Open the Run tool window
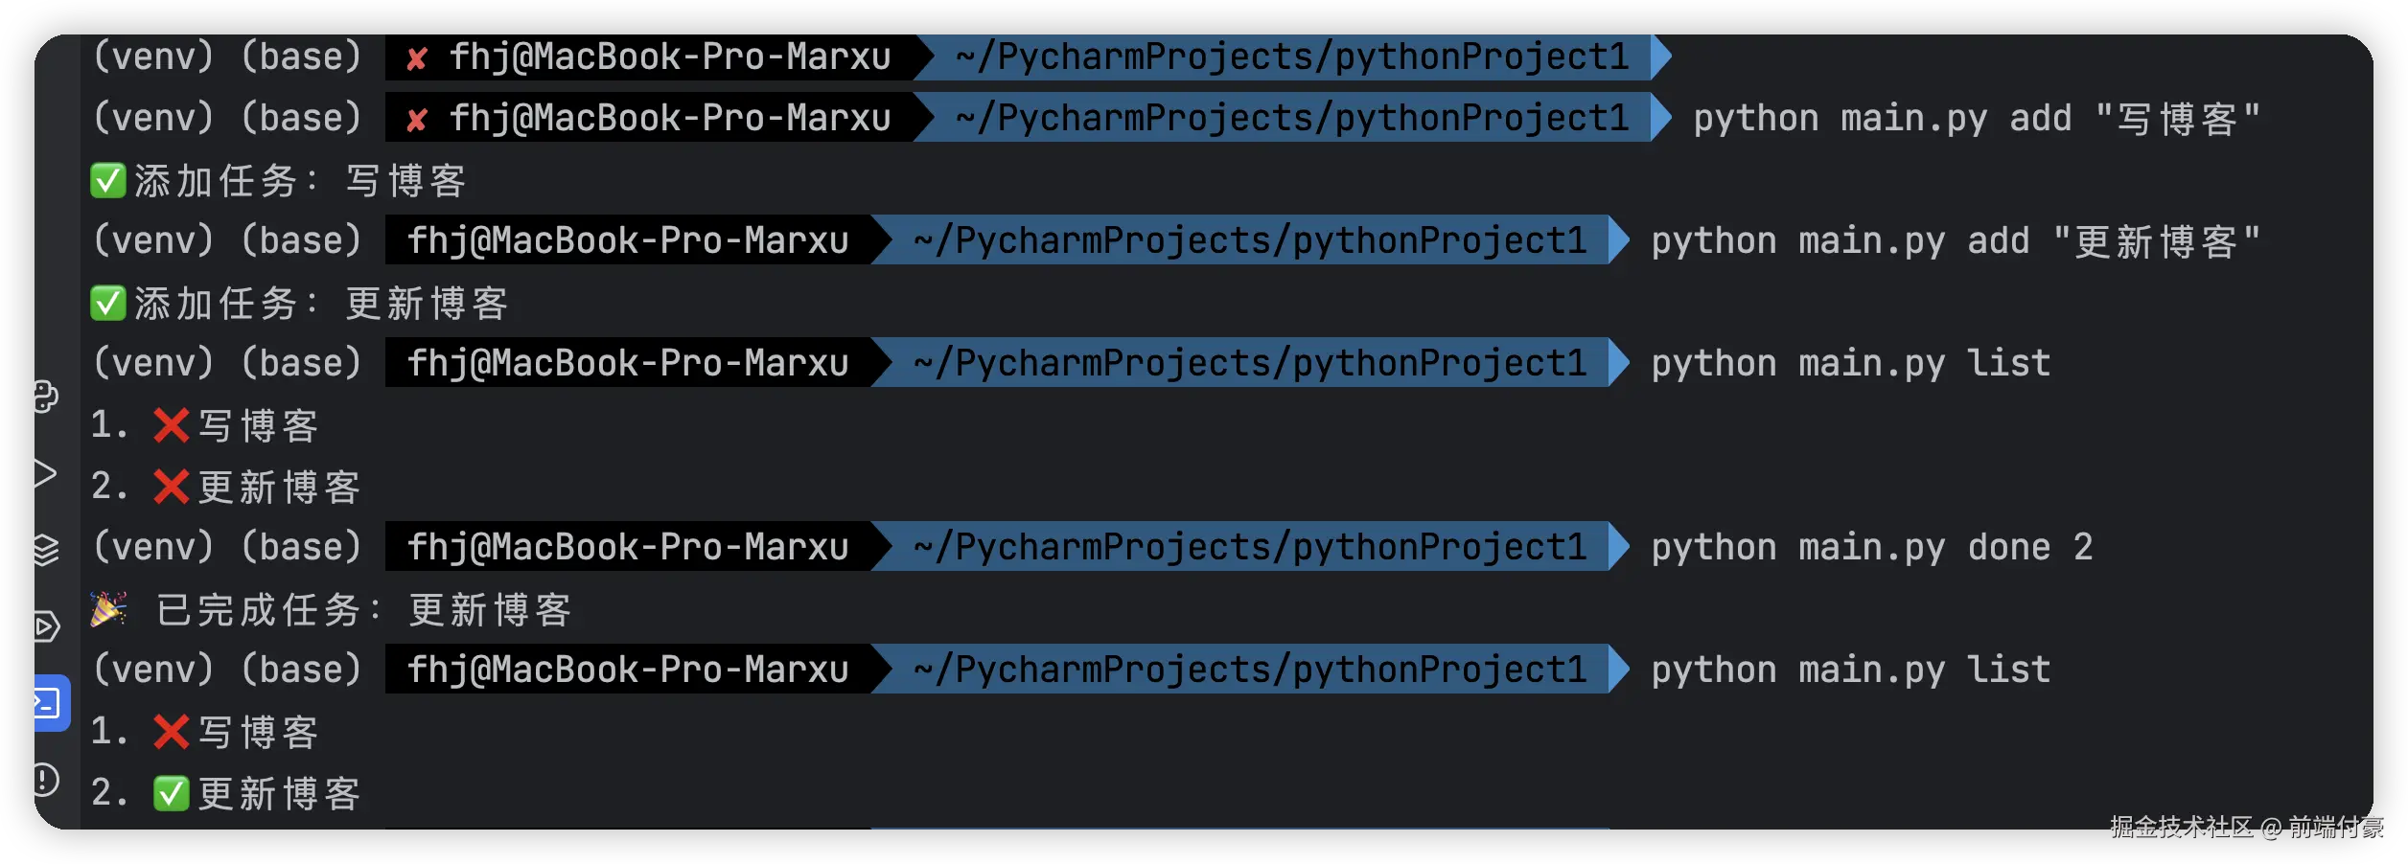The image size is (2408, 864). point(45,473)
